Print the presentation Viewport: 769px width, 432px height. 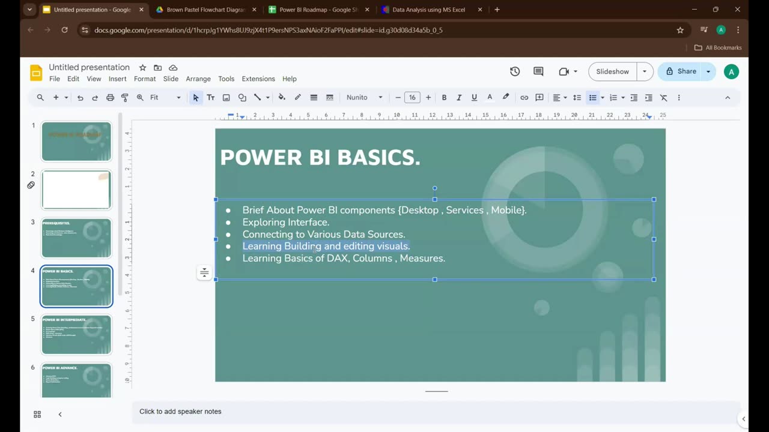coord(110,97)
